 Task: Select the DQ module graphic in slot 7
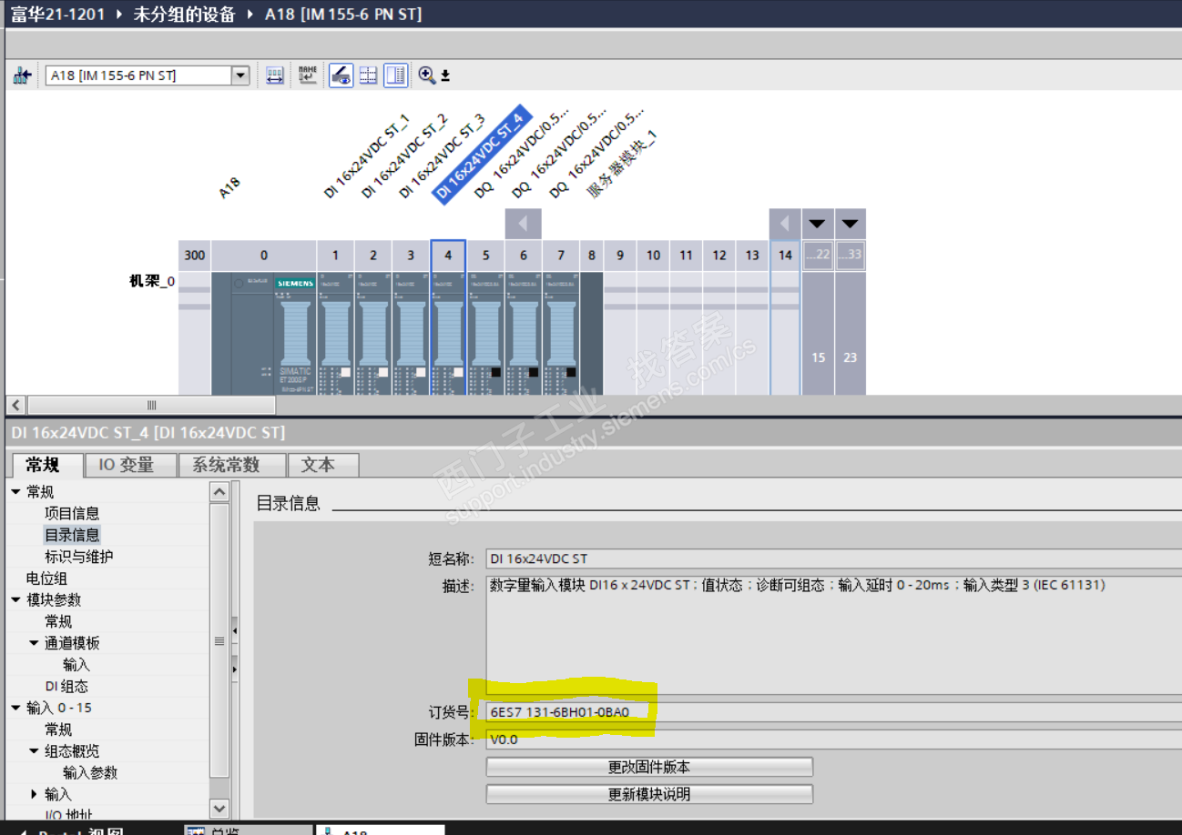coord(561,333)
